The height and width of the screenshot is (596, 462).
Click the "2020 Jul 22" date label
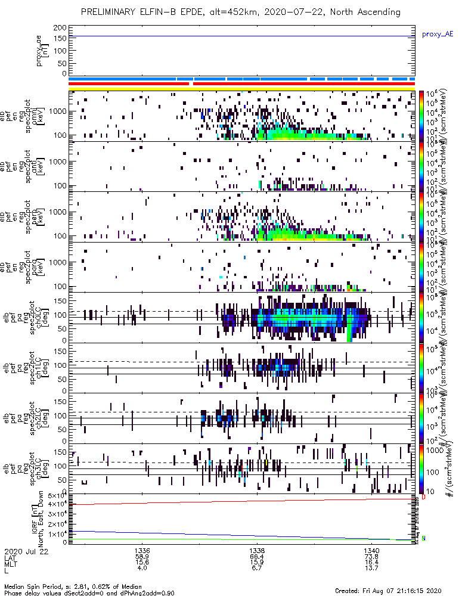click(x=27, y=551)
